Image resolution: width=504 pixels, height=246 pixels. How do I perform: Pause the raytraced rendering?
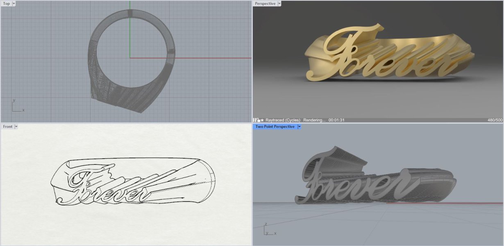[x=254, y=120]
